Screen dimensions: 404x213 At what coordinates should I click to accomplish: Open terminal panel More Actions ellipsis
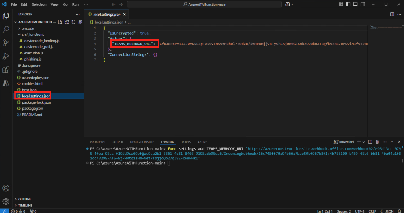pyautogui.click(x=385, y=142)
